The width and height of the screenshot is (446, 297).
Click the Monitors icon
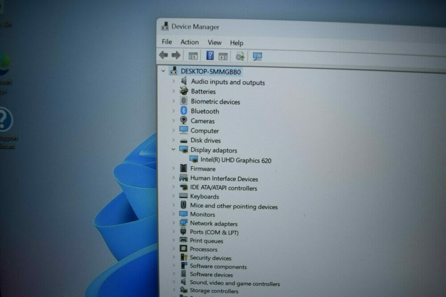click(183, 214)
